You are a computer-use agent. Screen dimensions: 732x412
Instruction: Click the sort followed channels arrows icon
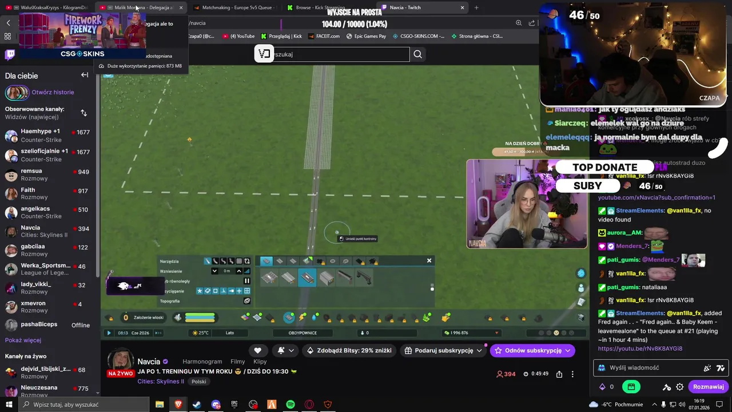point(83,113)
